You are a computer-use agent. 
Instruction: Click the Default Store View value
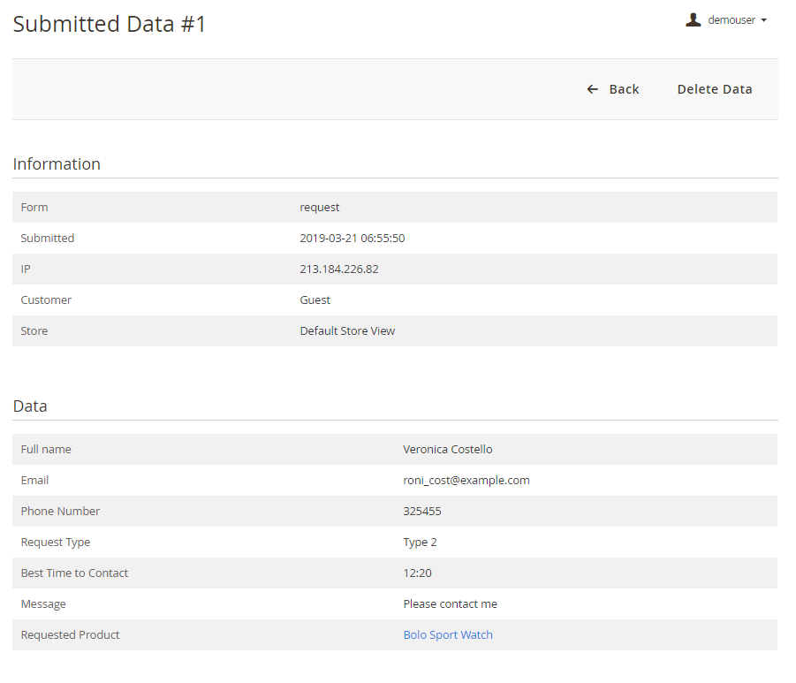347,330
